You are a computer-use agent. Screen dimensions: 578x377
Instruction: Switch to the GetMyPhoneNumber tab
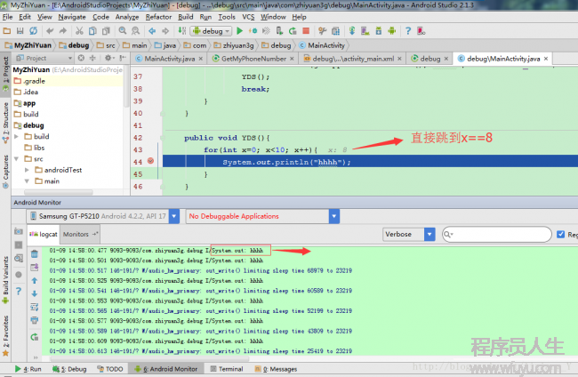click(253, 59)
